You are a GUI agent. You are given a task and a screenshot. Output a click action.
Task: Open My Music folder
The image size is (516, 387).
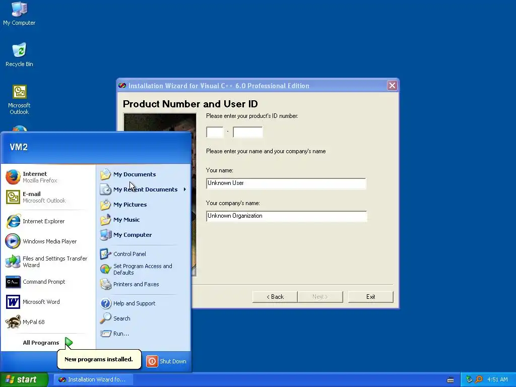(143, 220)
